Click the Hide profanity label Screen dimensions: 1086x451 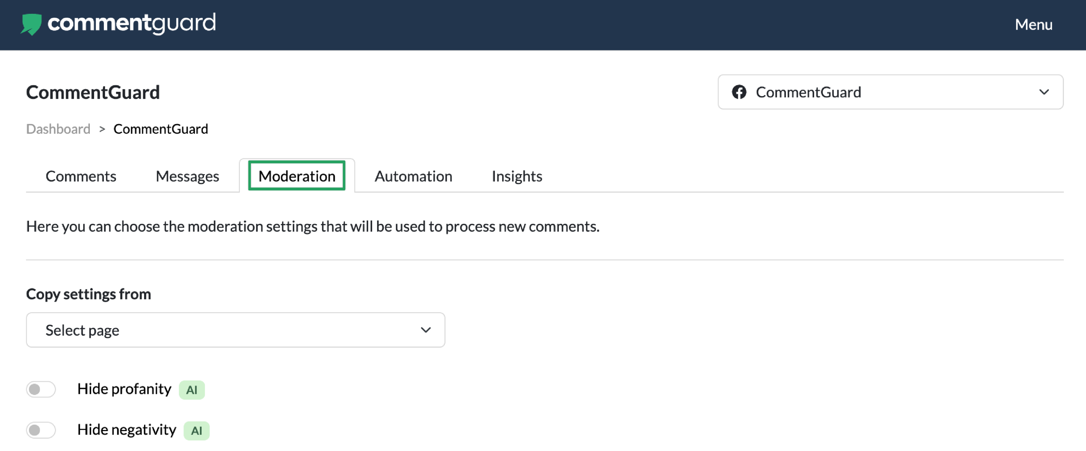pos(125,389)
